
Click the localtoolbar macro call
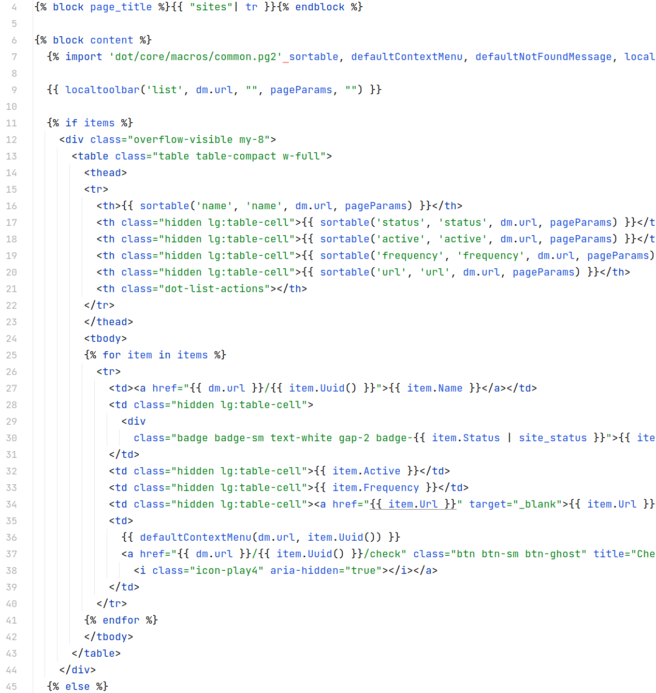(103, 90)
